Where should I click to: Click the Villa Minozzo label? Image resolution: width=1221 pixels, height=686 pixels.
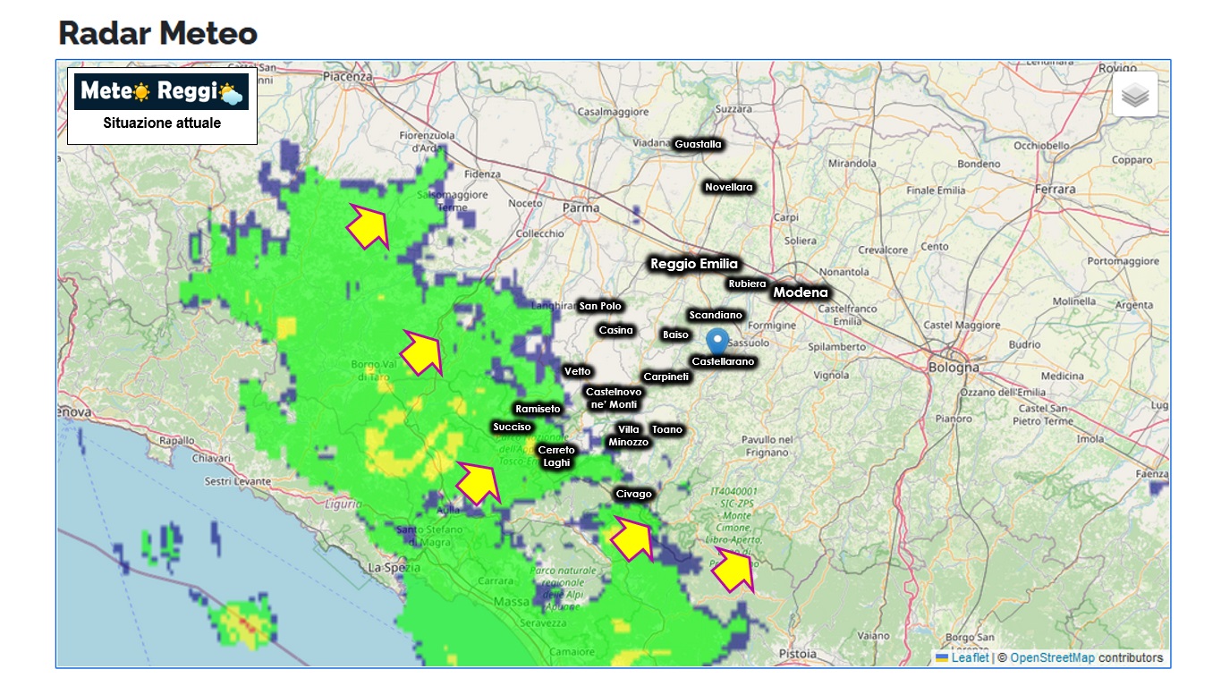(x=628, y=436)
